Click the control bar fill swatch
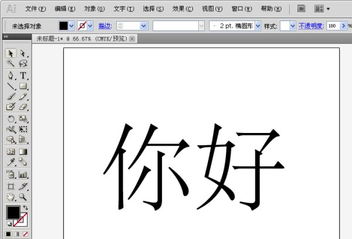Viewport: 352px width, 239px height. 63,26
